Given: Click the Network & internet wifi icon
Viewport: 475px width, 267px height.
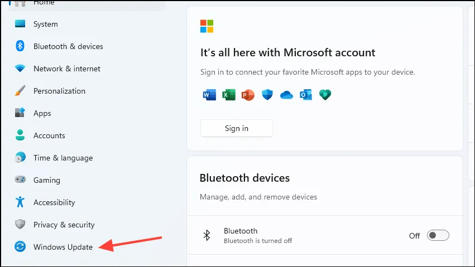Looking at the screenshot, I should 20,69.
